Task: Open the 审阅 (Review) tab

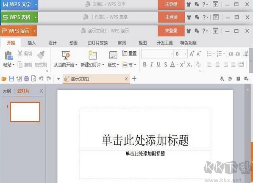Action: [122, 43]
